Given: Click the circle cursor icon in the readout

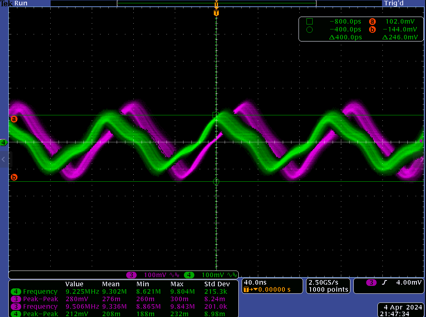Looking at the screenshot, I should click(309, 29).
